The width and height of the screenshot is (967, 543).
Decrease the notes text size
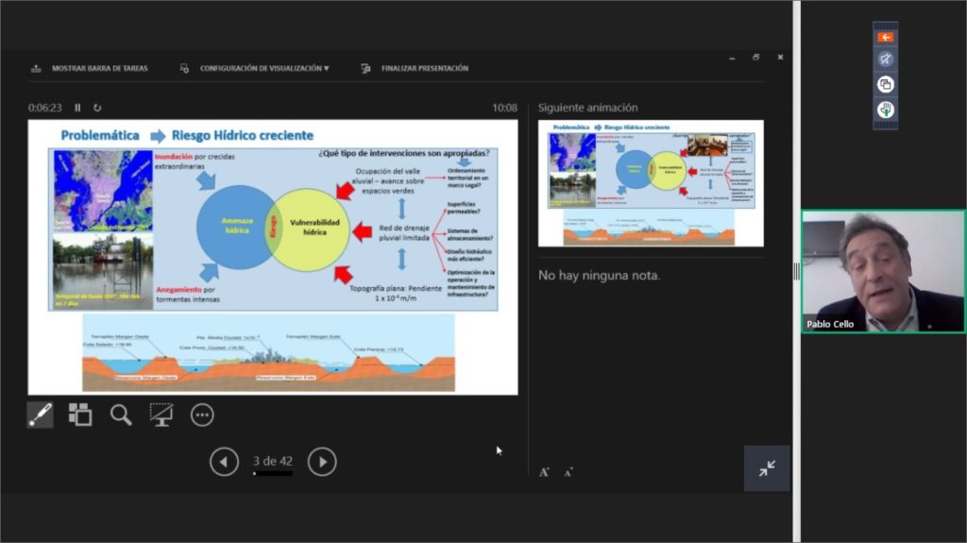(x=569, y=471)
